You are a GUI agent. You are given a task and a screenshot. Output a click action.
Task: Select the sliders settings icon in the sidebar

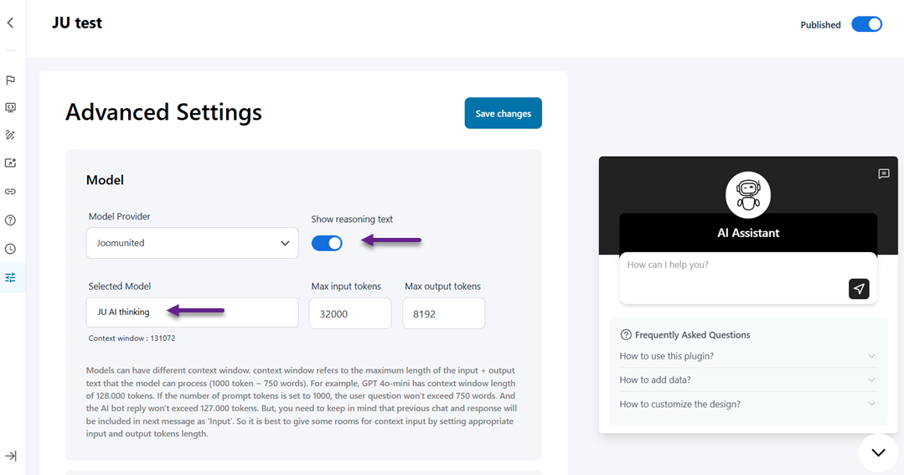click(x=10, y=277)
